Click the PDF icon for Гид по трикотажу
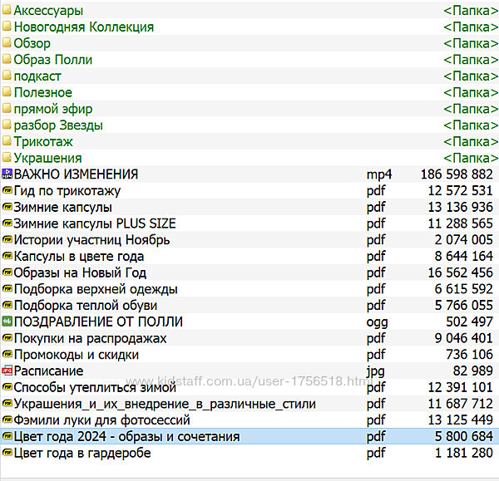The height and width of the screenshot is (481, 499). click(x=7, y=191)
